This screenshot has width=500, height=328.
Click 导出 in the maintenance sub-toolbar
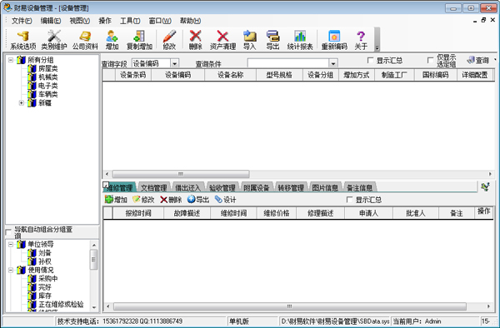(198, 200)
